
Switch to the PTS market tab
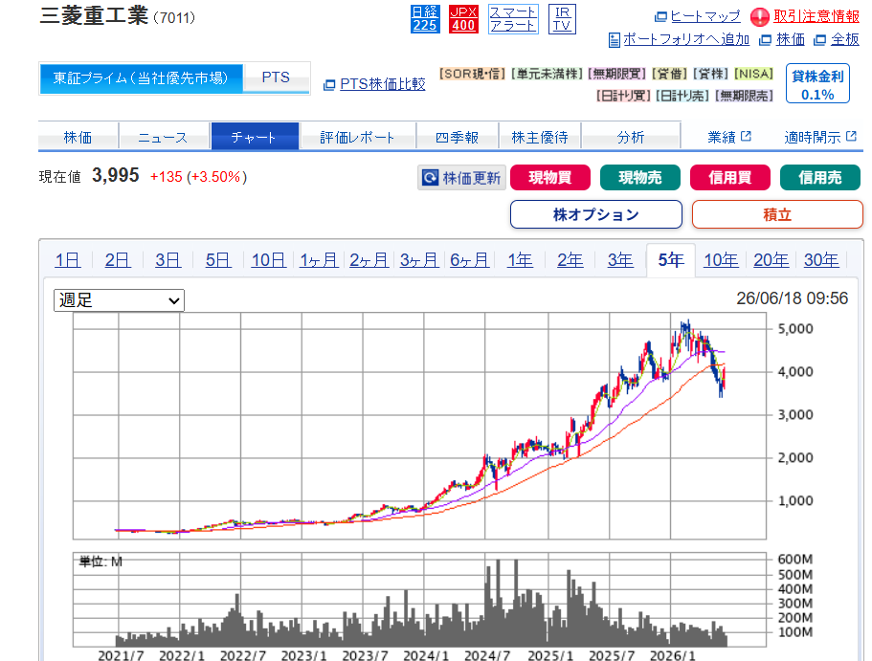point(276,77)
